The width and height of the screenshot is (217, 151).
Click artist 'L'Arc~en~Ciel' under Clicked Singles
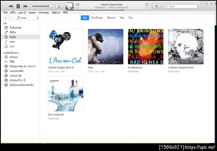56,72
